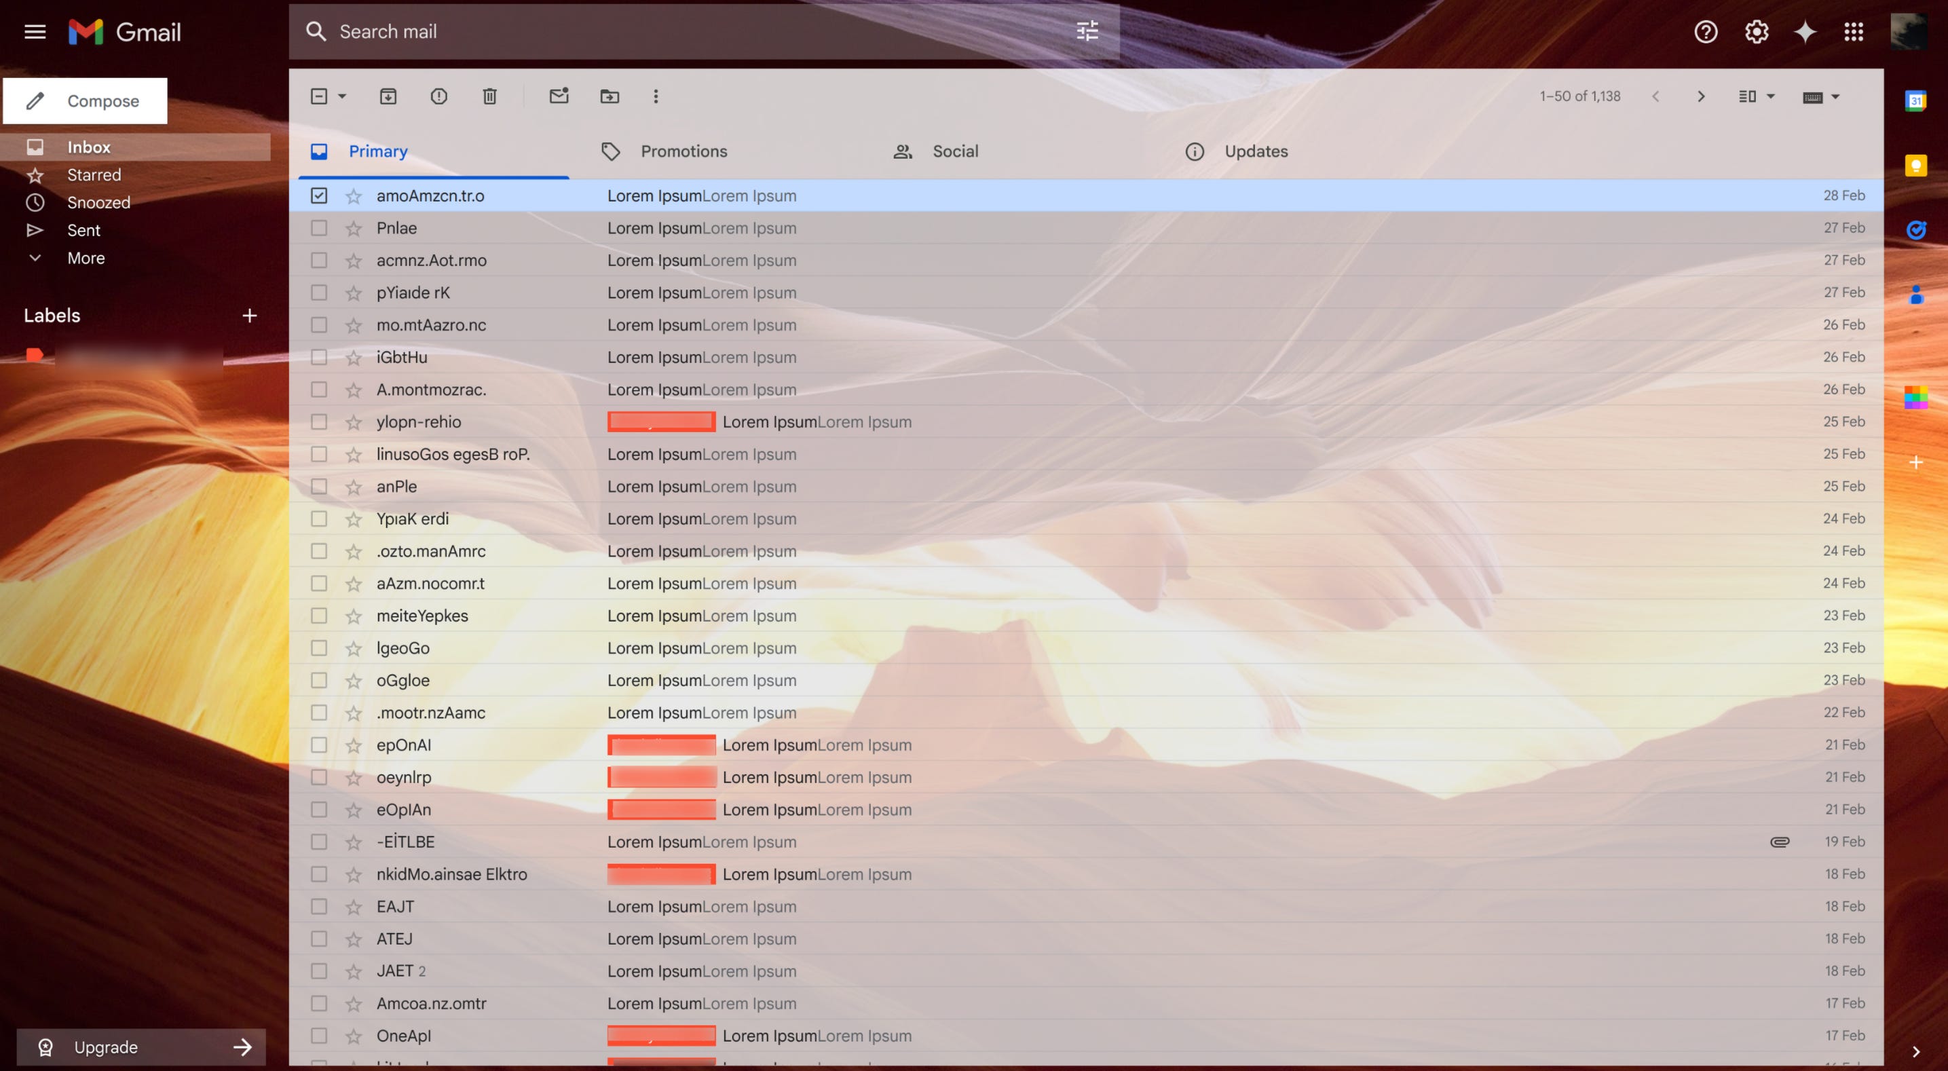The width and height of the screenshot is (1948, 1071).
Task: Expand More in the left sidebar
Action: click(x=86, y=258)
